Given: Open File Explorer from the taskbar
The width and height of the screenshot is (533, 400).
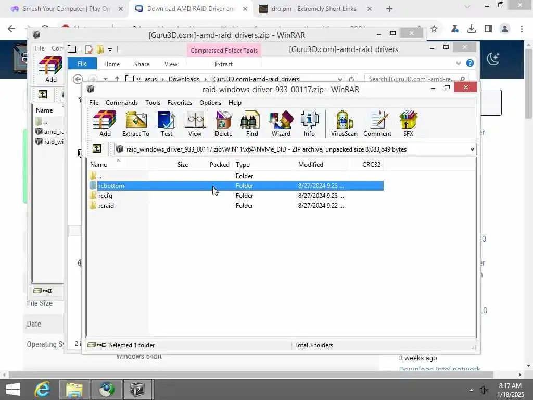Looking at the screenshot, I should [74, 390].
